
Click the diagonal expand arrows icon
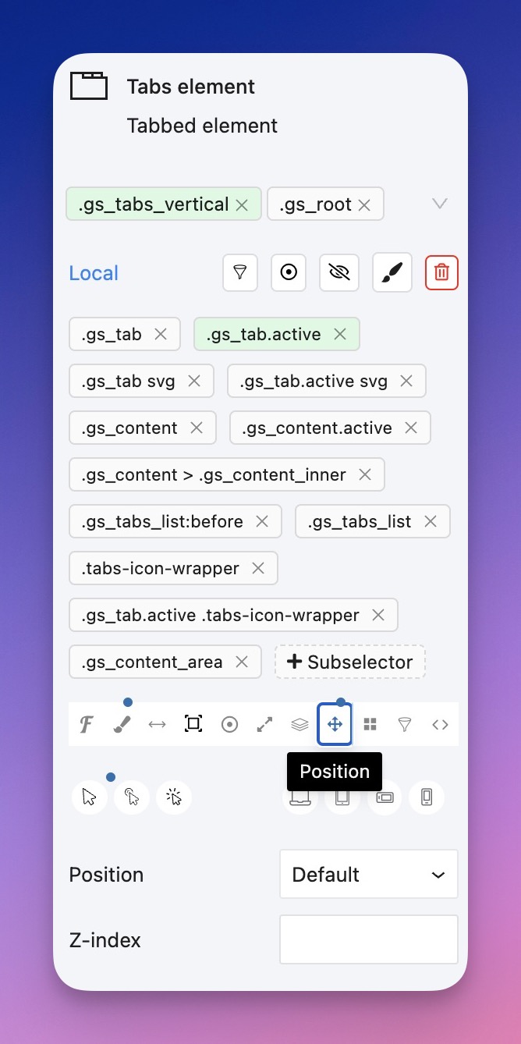[264, 725]
